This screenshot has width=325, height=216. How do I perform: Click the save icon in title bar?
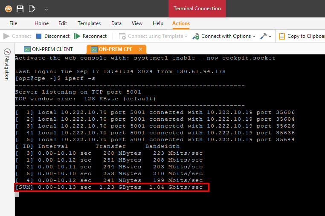coord(20,9)
